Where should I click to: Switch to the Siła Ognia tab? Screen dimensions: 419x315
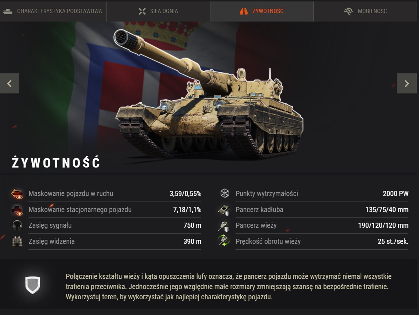point(159,11)
